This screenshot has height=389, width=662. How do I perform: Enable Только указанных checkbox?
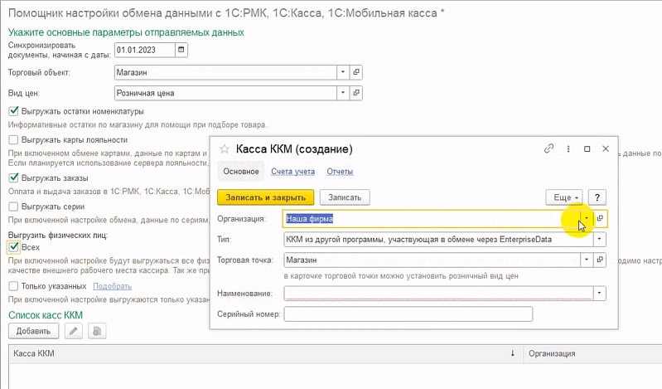(x=13, y=286)
